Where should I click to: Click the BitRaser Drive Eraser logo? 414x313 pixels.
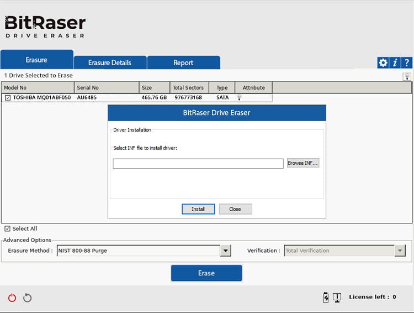pos(45,27)
